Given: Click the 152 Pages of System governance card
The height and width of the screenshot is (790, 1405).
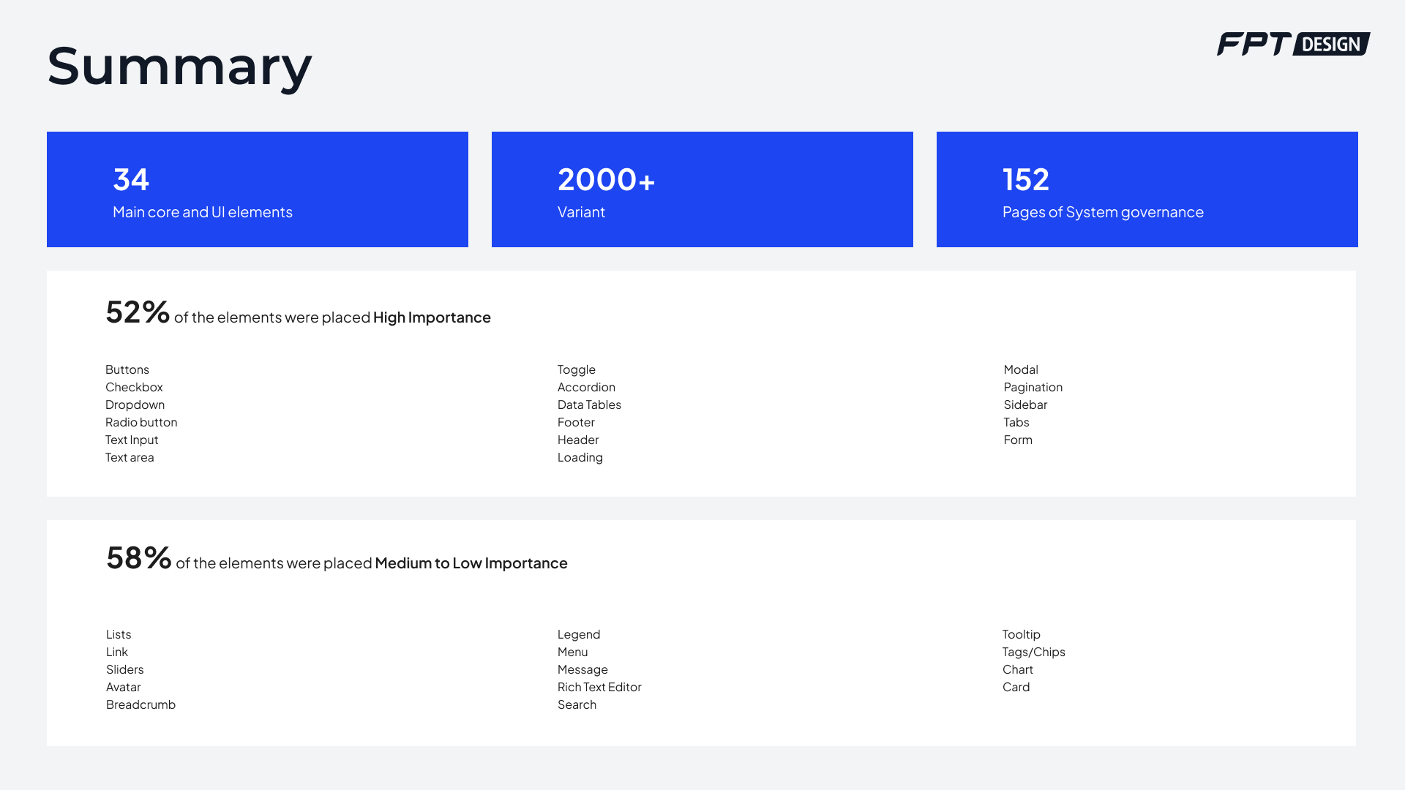Looking at the screenshot, I should coord(1147,189).
